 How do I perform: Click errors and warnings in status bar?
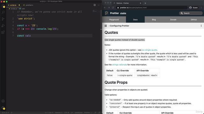5,113
